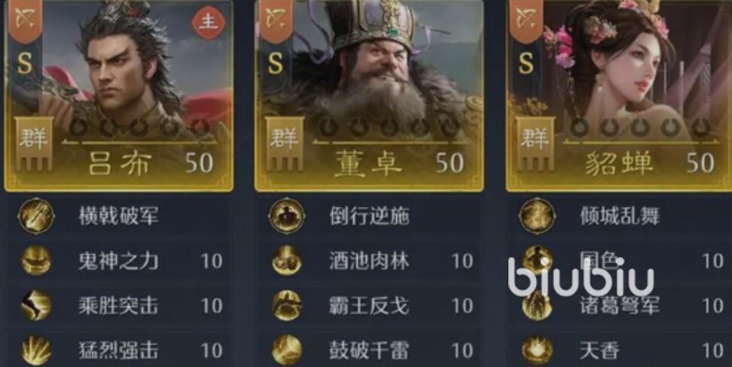Select the 猛烈强击 skill name
The width and height of the screenshot is (732, 367).
pyautogui.click(x=118, y=350)
